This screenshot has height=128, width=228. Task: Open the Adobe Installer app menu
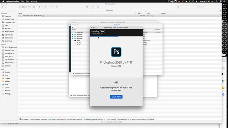[12, 1]
